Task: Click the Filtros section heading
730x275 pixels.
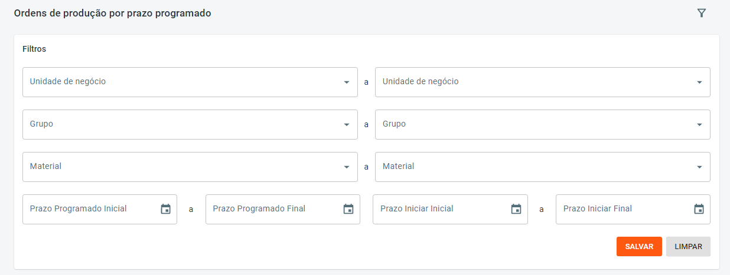Action: [34, 49]
